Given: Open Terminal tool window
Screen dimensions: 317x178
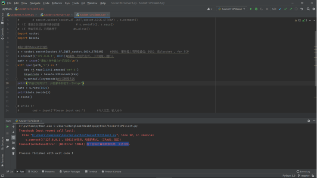Looking at the screenshot, I should pyautogui.click(x=91, y=172).
